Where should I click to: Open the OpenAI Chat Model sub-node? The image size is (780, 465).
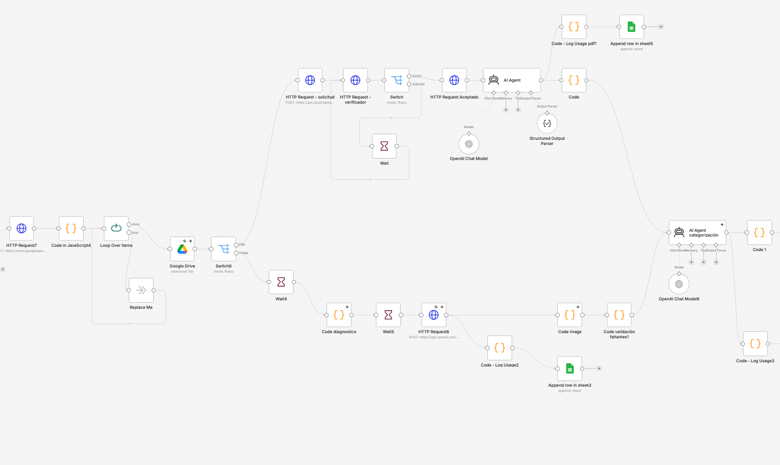click(x=469, y=144)
